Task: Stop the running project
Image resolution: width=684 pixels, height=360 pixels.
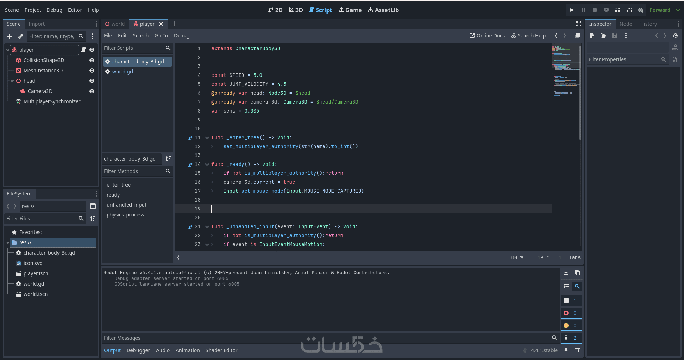Action: click(x=595, y=10)
